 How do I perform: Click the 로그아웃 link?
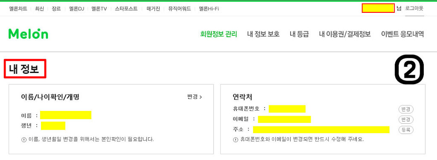pyautogui.click(x=414, y=9)
